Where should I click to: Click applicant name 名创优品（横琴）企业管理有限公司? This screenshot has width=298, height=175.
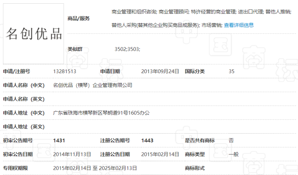(x=93, y=85)
